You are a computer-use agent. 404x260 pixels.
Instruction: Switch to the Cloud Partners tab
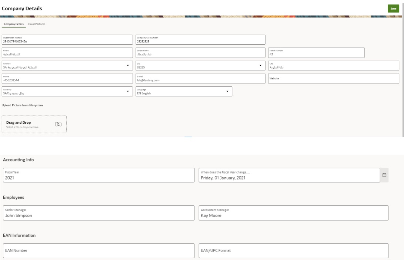[36, 24]
